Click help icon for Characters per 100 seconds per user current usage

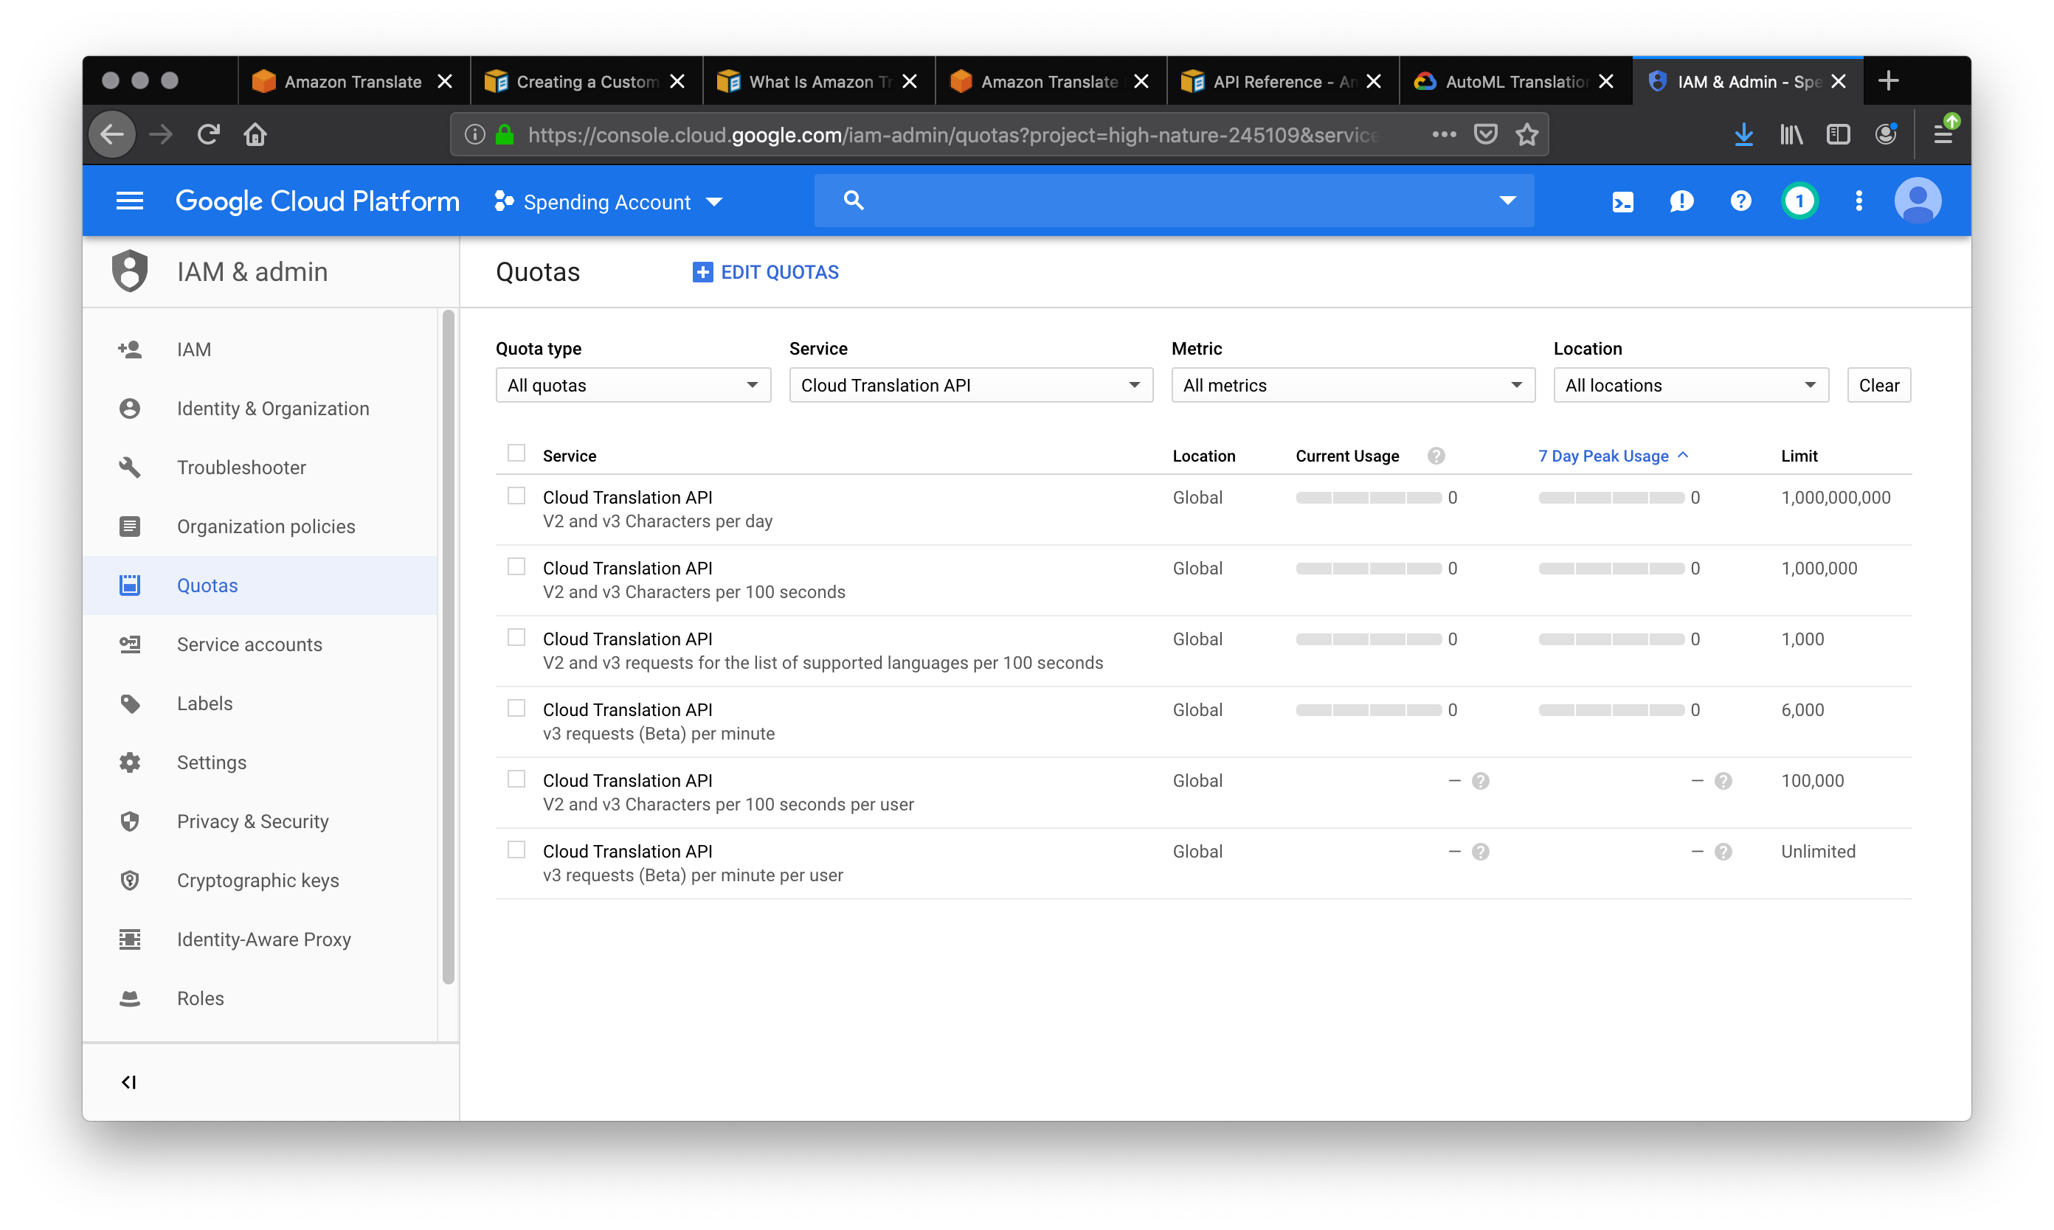1480,781
